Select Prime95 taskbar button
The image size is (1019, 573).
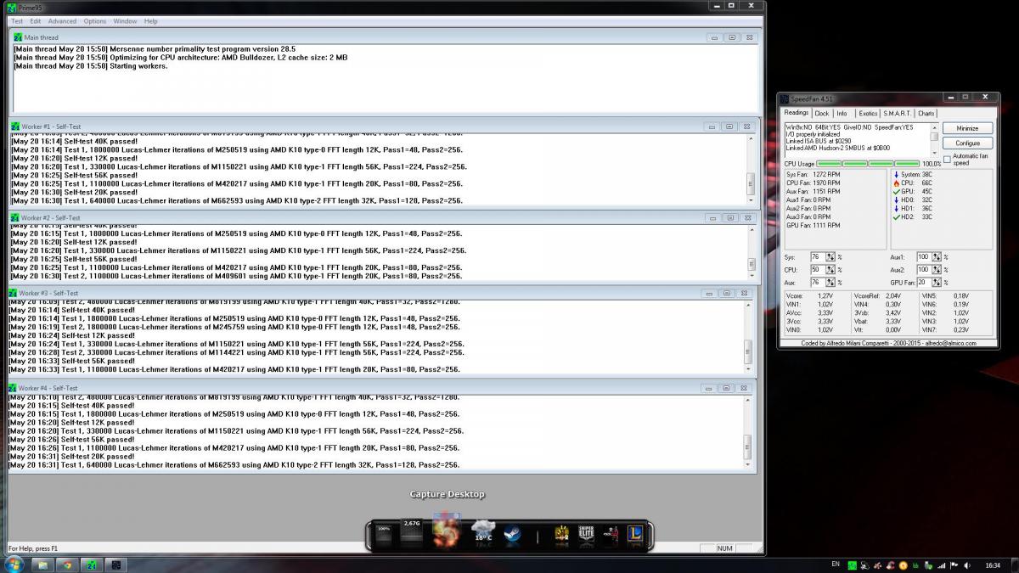point(91,565)
